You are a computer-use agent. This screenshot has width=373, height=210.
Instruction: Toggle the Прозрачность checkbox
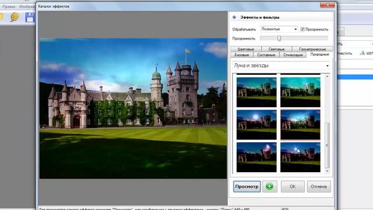coord(302,29)
